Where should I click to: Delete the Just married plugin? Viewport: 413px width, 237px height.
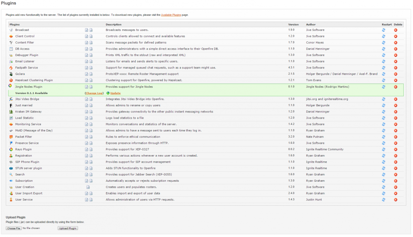396,106
